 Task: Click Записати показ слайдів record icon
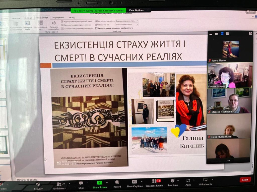pyautogui.click(x=54, y=23)
